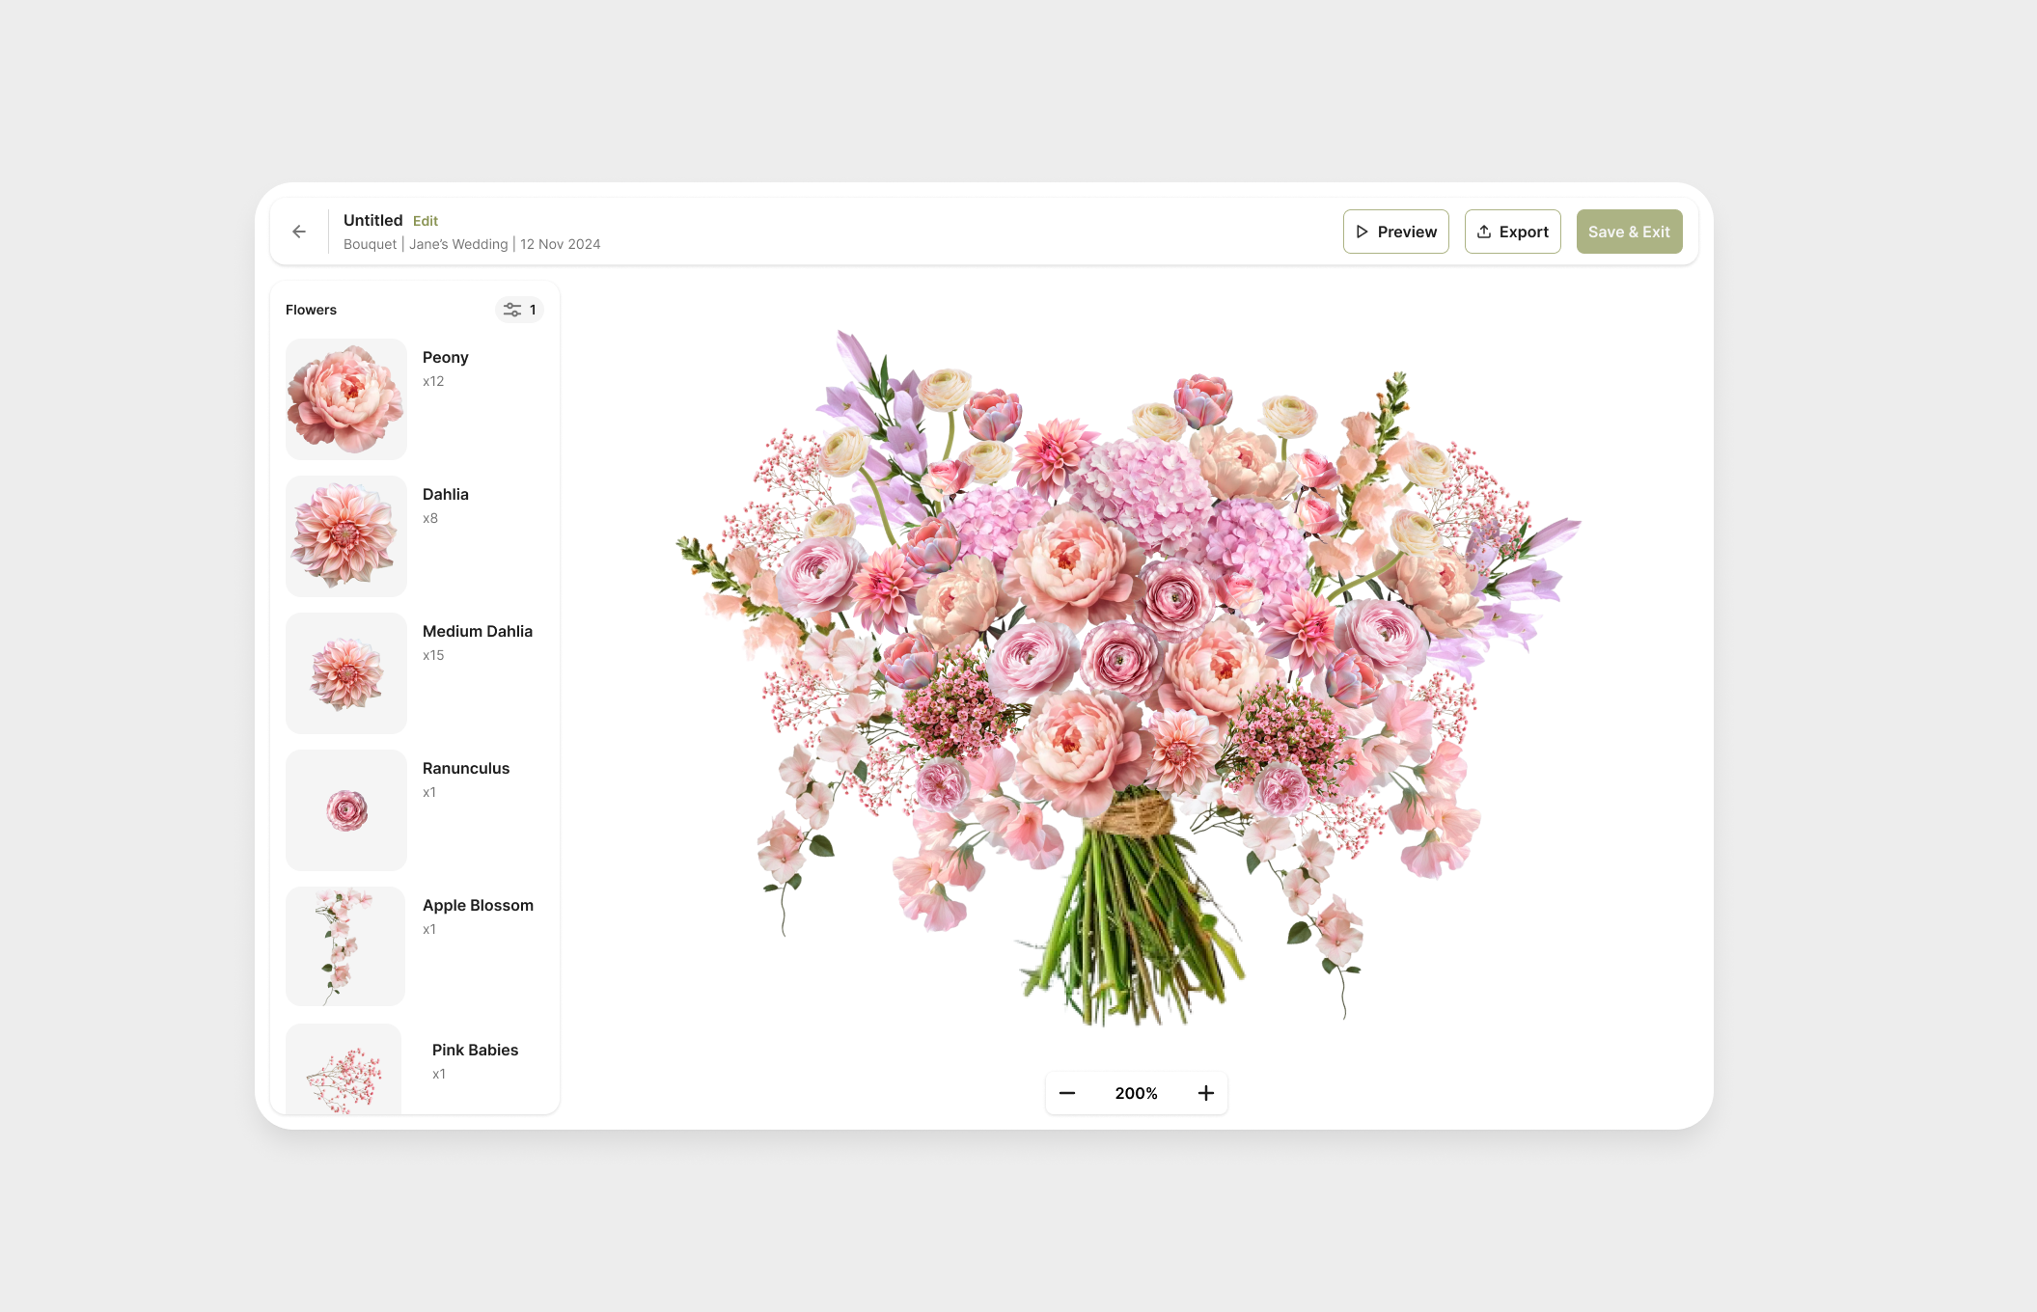
Task: Click the Apple Blossom label
Action: (x=478, y=905)
